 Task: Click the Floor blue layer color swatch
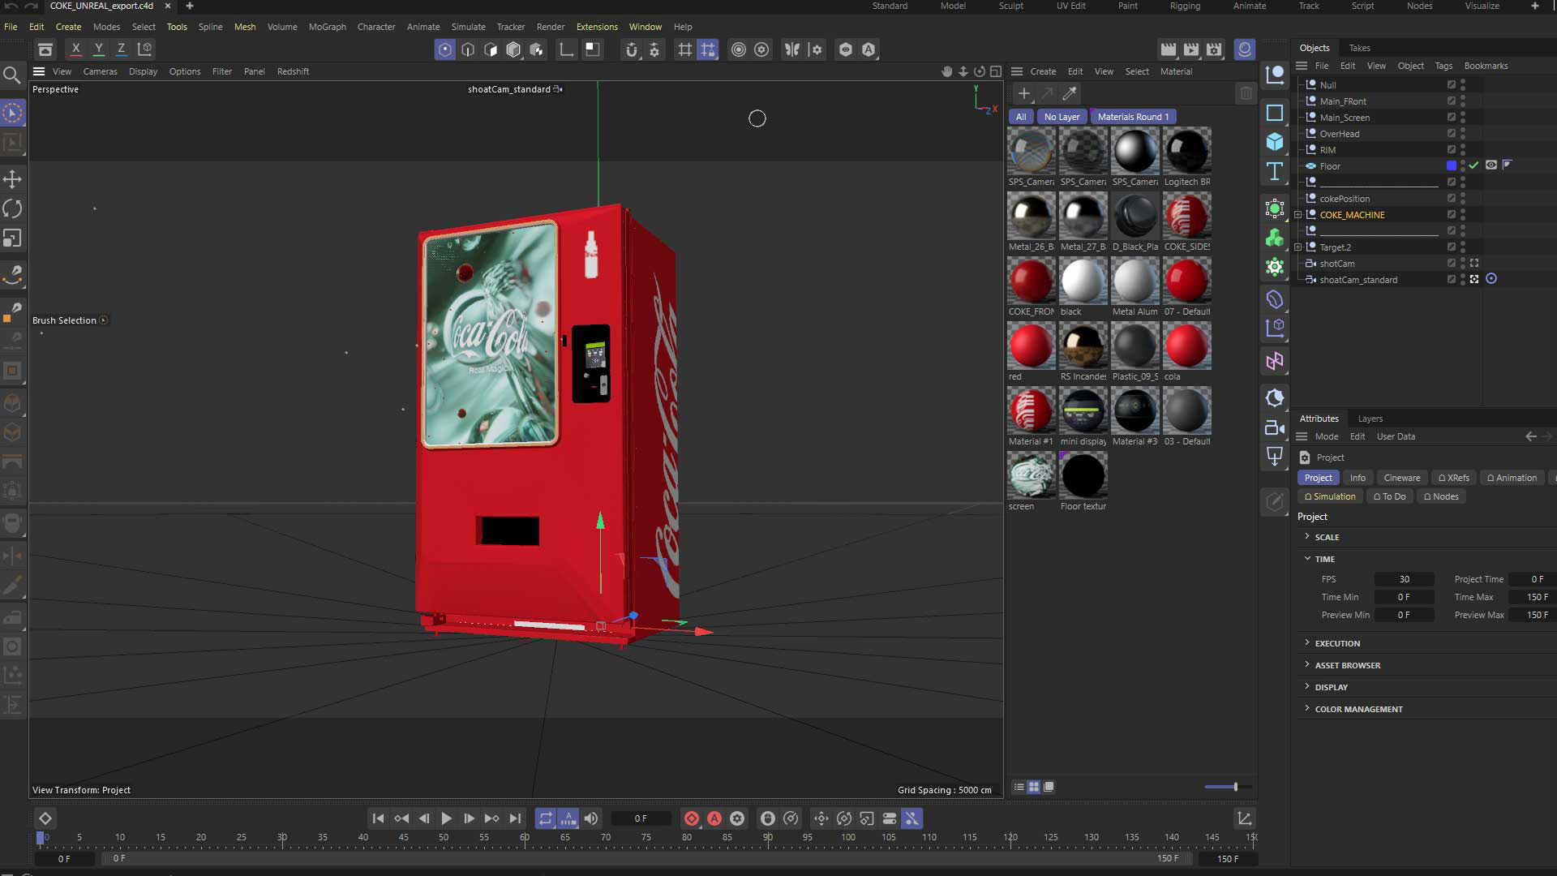click(1452, 165)
